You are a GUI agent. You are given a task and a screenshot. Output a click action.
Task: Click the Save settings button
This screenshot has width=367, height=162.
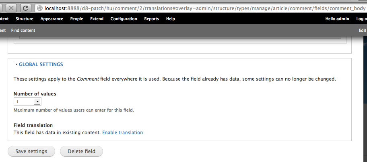click(x=31, y=151)
